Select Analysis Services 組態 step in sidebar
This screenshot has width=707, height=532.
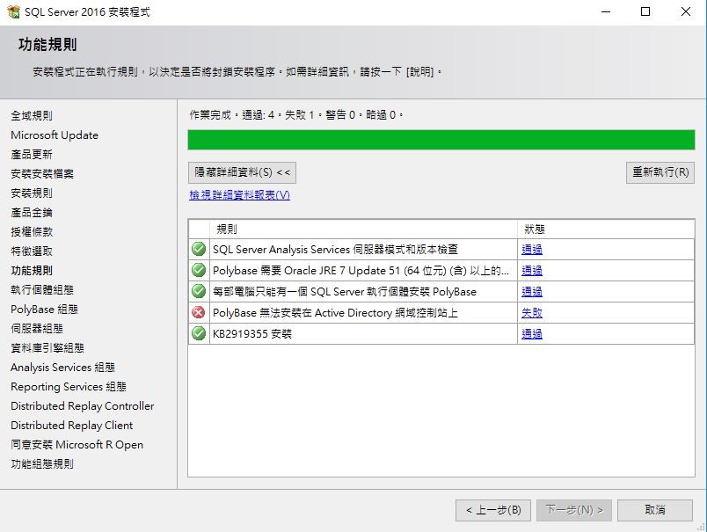[62, 368]
